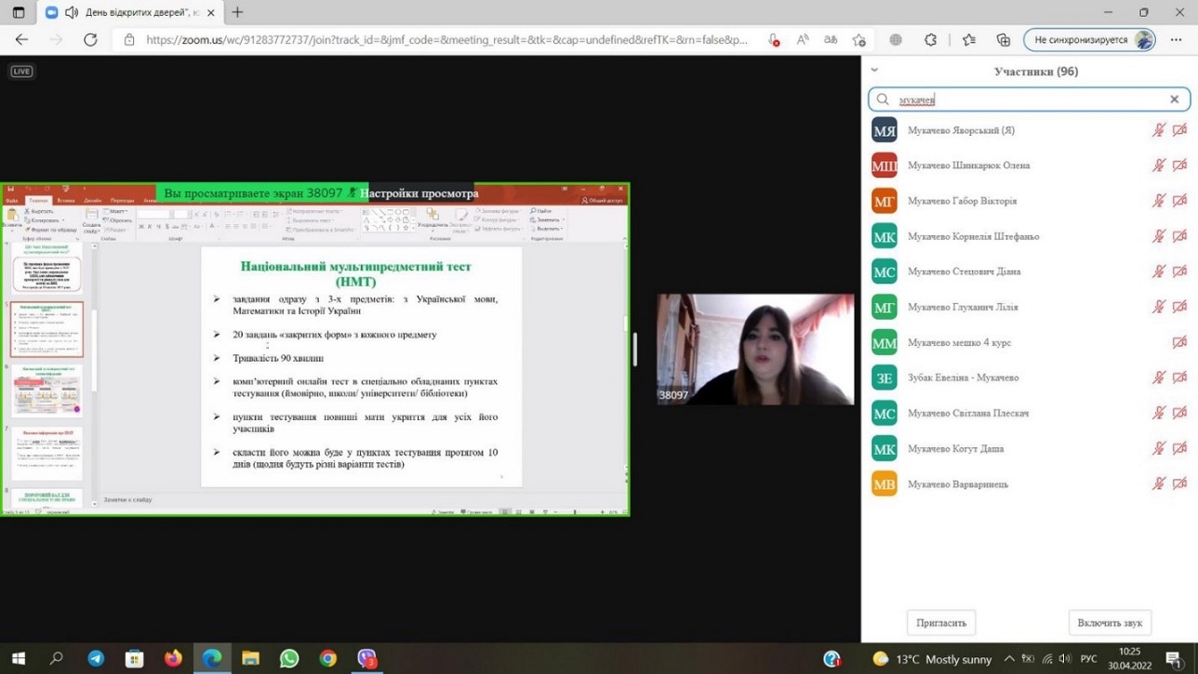Open Настройки просмотра view options dropdown

pyautogui.click(x=419, y=193)
